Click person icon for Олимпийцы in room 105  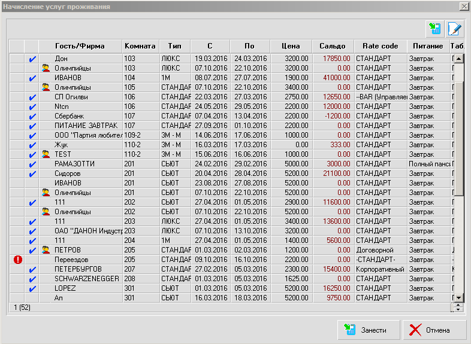click(46, 87)
